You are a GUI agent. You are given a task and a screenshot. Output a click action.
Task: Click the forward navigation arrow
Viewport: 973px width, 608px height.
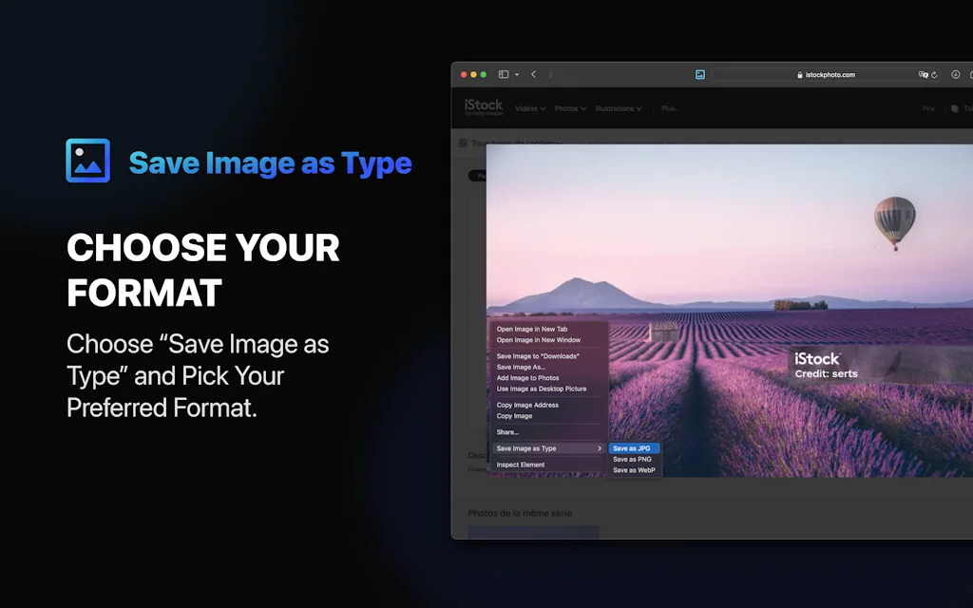coord(552,74)
